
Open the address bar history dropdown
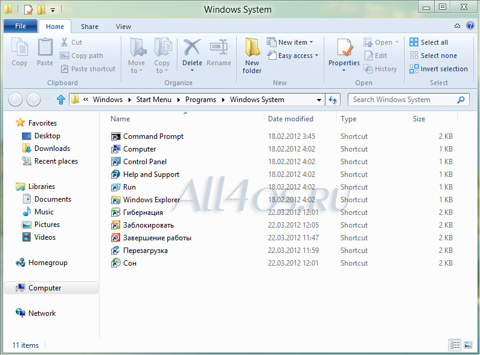coord(319,100)
